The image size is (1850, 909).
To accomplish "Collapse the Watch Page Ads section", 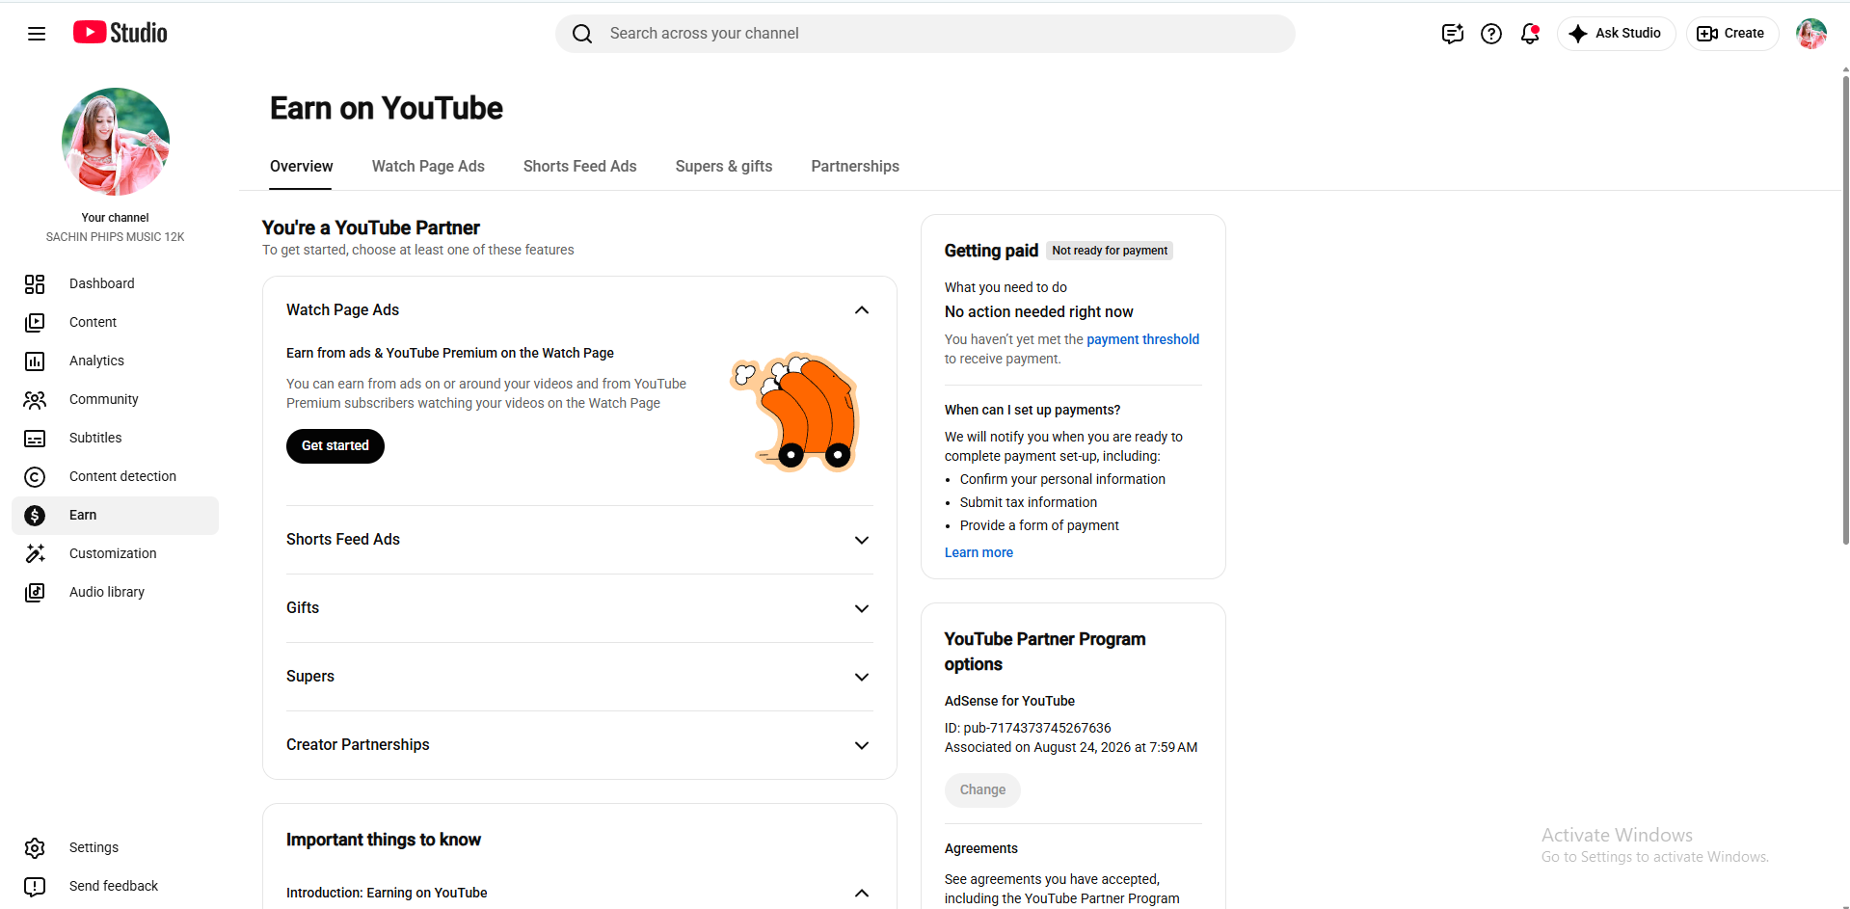I will pyautogui.click(x=862, y=310).
